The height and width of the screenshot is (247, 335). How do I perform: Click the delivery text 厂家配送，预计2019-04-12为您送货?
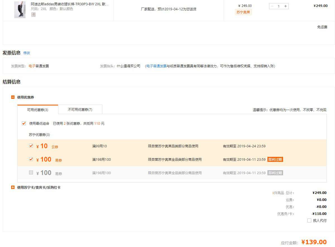pos(169,9)
